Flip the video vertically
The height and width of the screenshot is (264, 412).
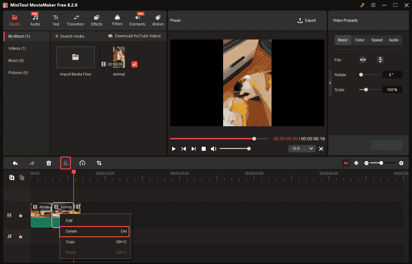pyautogui.click(x=380, y=60)
